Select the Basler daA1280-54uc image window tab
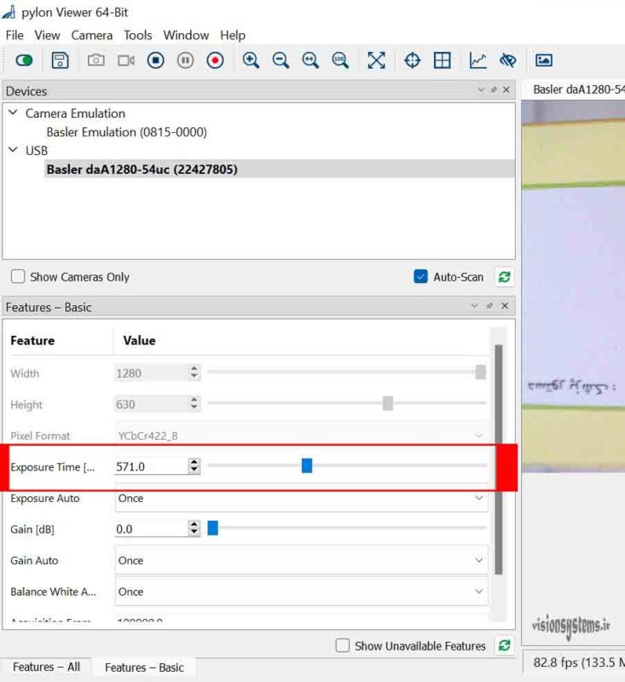The height and width of the screenshot is (682, 625). click(x=577, y=90)
